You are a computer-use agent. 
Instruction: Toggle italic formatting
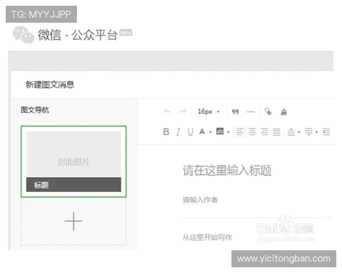click(178, 132)
